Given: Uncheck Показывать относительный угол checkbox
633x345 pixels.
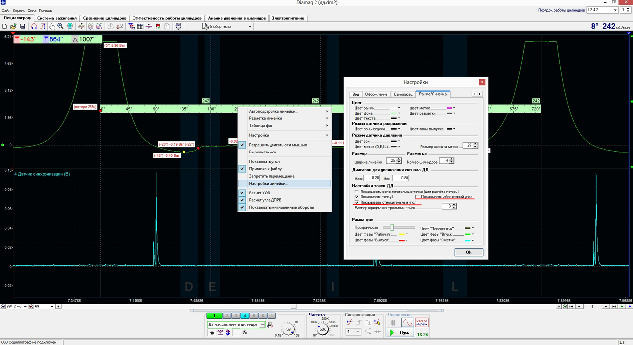Looking at the screenshot, I should tap(357, 202).
